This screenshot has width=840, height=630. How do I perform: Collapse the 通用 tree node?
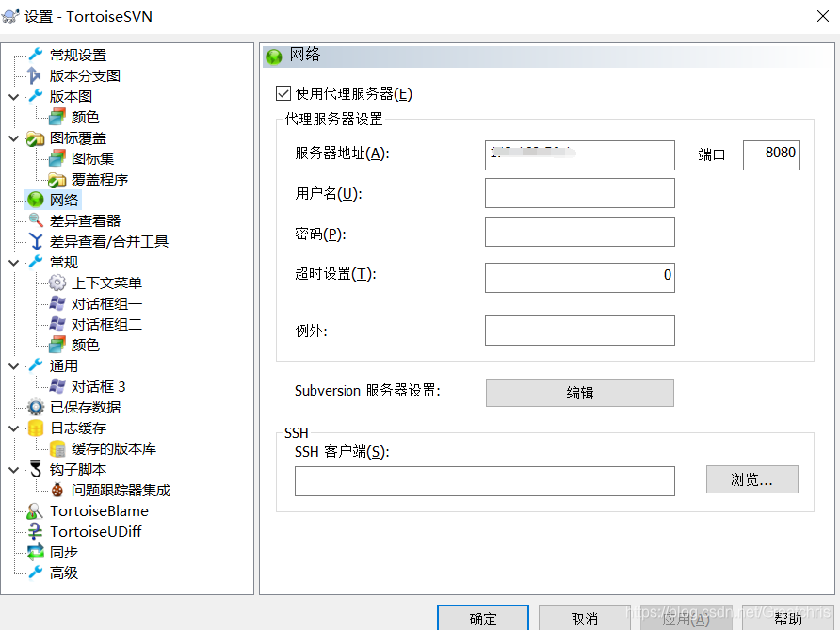(14, 366)
